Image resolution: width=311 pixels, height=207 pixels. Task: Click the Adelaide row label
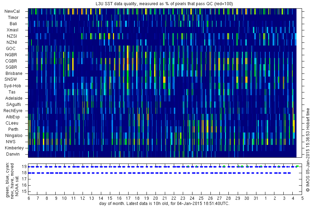coord(14,98)
